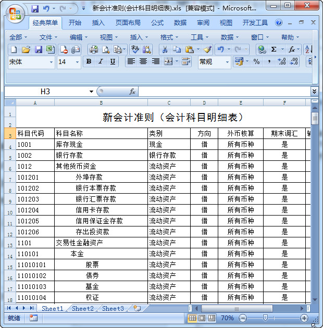Open the 格式 classic menu

coord(169,37)
